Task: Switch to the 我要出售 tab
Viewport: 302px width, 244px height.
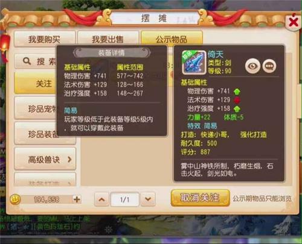Action: [x=108, y=39]
